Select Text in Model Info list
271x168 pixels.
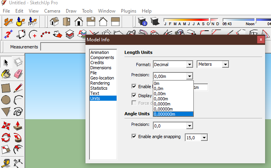coord(103,93)
